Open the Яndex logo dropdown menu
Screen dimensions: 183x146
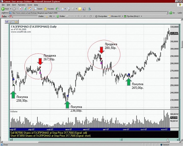click(8, 16)
